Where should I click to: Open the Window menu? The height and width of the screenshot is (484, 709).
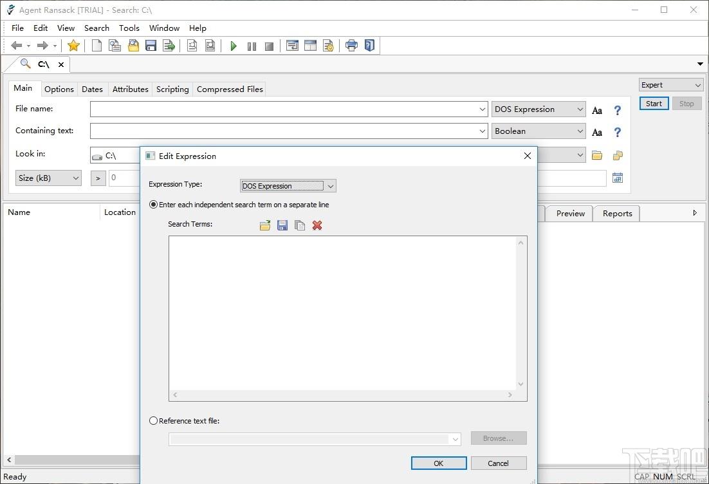164,28
